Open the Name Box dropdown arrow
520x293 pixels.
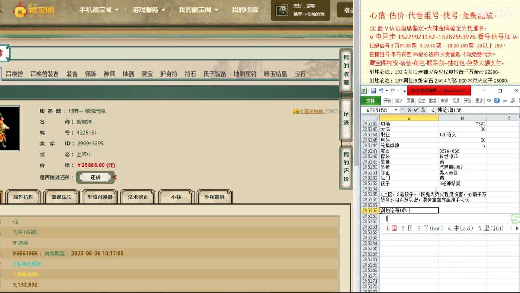click(396, 109)
